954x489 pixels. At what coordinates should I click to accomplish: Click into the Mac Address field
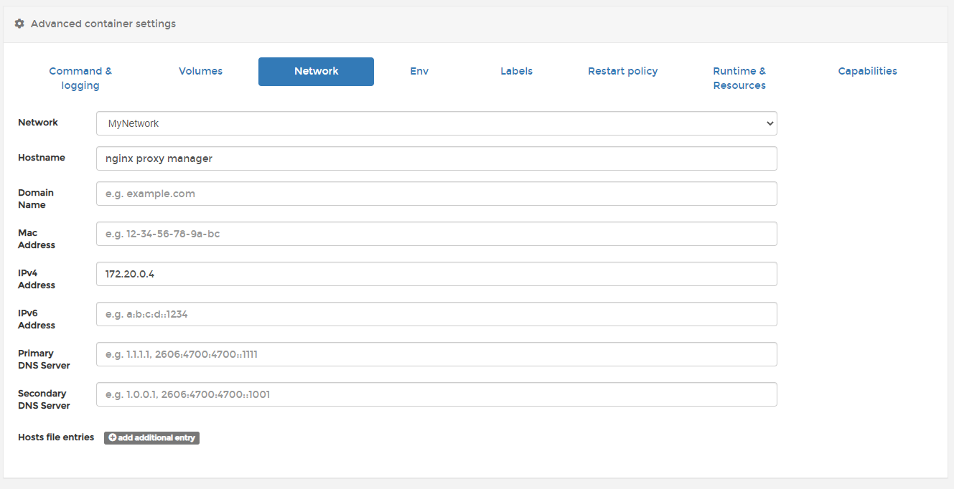436,234
